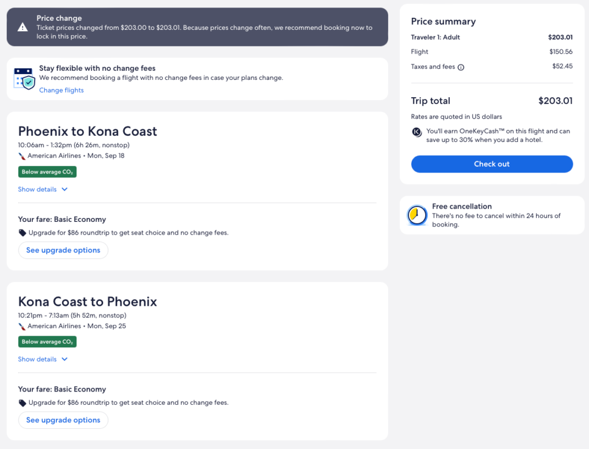The height and width of the screenshot is (449, 589).
Task: Open the Change flights link
Action: [62, 90]
